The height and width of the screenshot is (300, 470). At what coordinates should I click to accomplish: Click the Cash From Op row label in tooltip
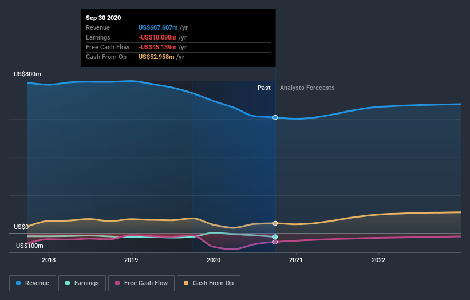pyautogui.click(x=106, y=57)
